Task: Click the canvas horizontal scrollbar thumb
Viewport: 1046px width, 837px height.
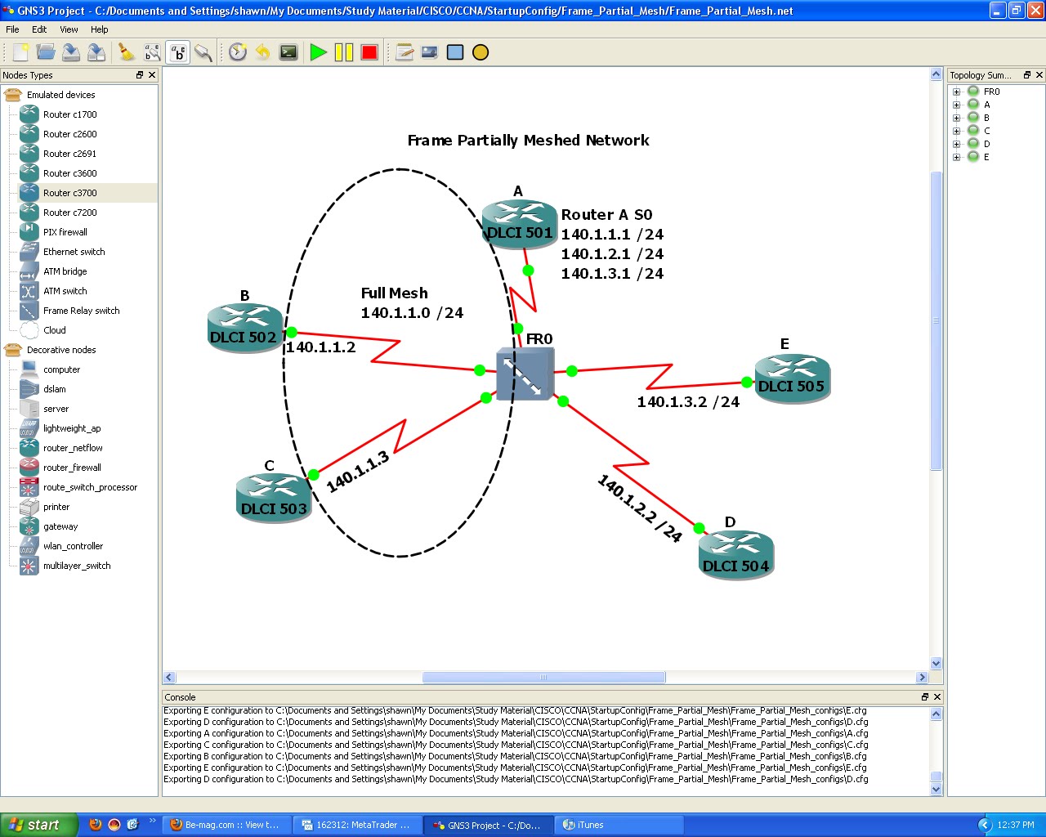Action: click(x=543, y=678)
